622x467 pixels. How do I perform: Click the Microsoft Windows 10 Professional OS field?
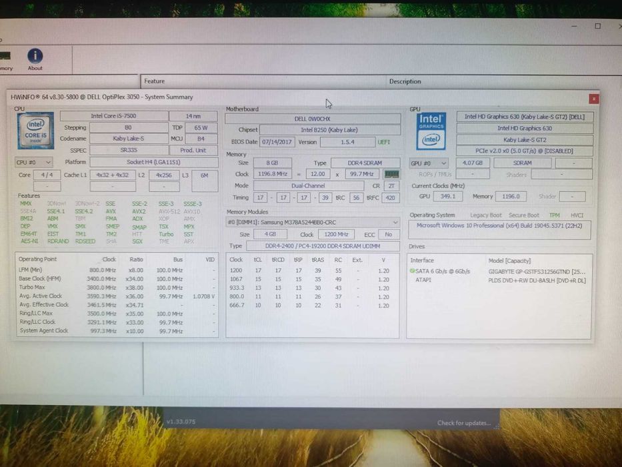click(499, 230)
